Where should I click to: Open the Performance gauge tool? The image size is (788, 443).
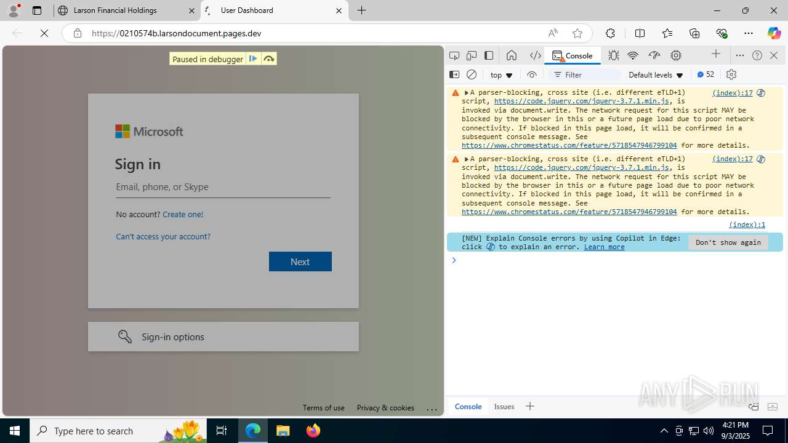tap(654, 55)
